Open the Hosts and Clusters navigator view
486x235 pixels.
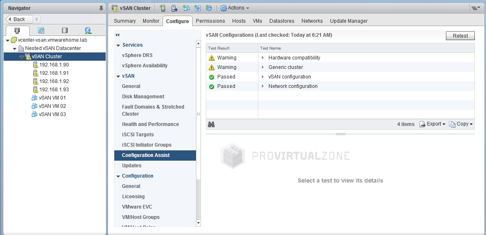[17, 31]
